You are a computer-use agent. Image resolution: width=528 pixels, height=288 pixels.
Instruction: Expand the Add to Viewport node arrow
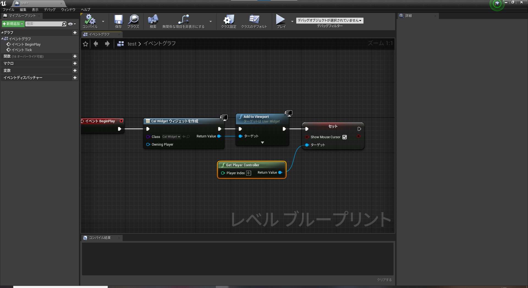point(262,143)
